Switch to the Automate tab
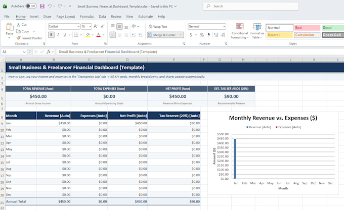 tap(146, 17)
